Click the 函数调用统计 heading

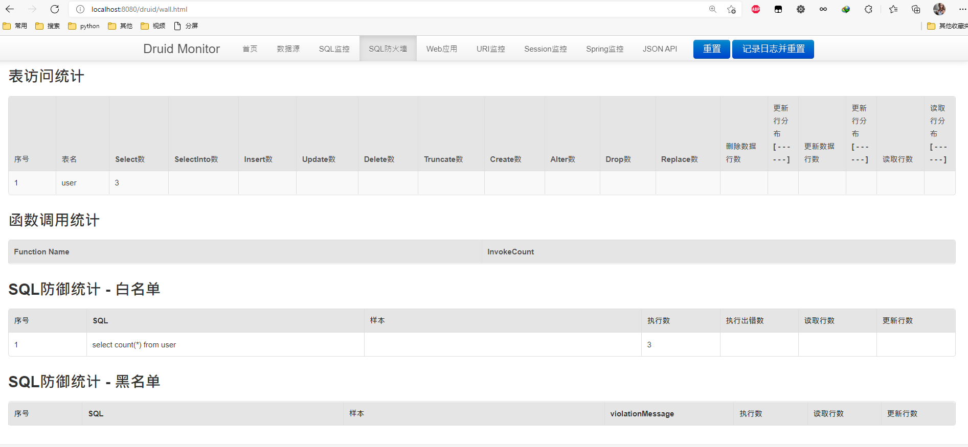pyautogui.click(x=54, y=220)
